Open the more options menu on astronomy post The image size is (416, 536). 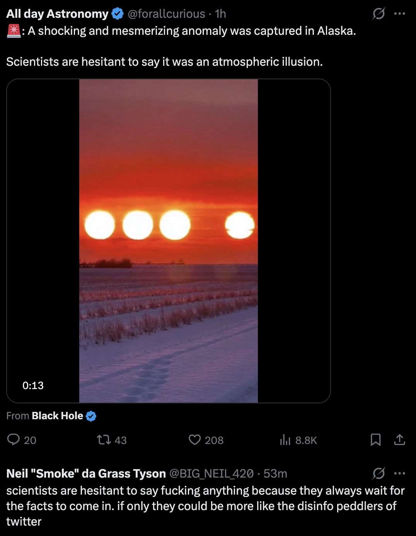(x=399, y=14)
